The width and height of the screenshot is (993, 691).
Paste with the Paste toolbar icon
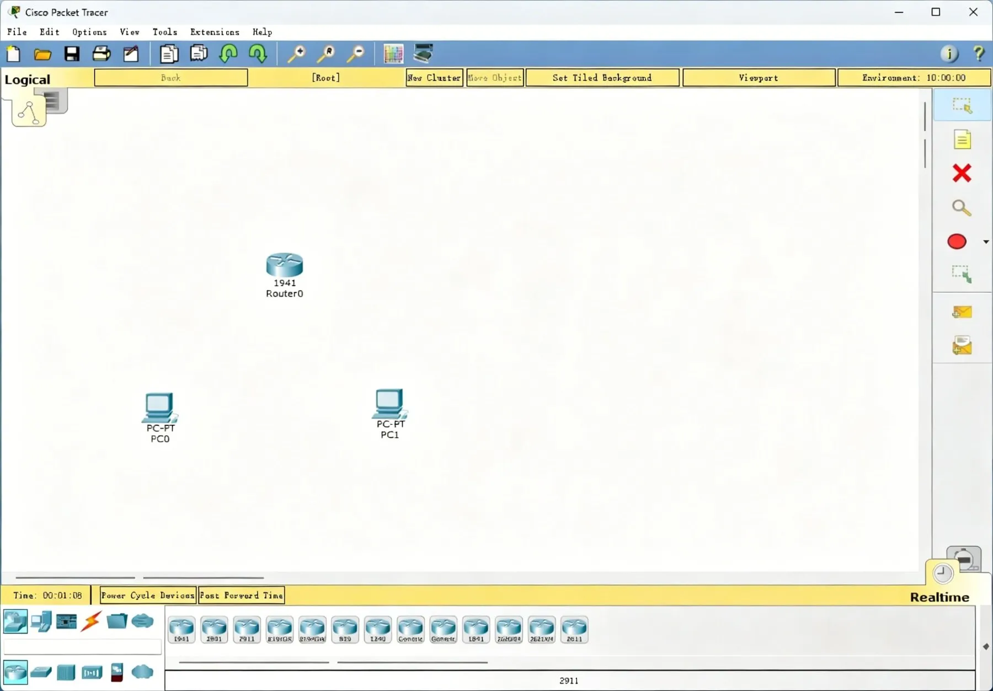coord(199,53)
